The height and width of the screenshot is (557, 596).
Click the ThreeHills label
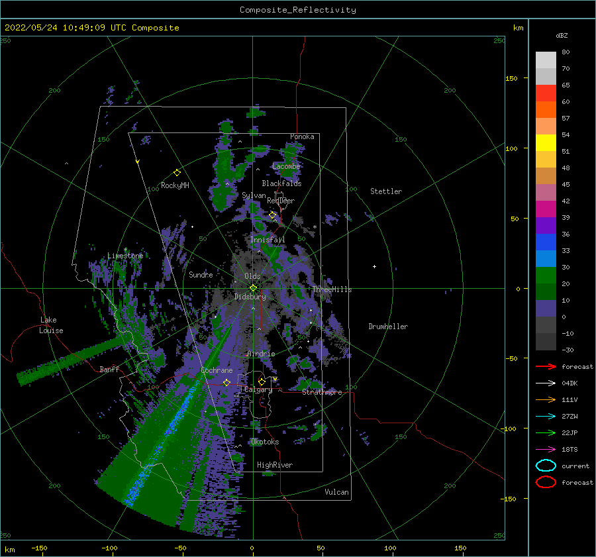click(x=332, y=289)
